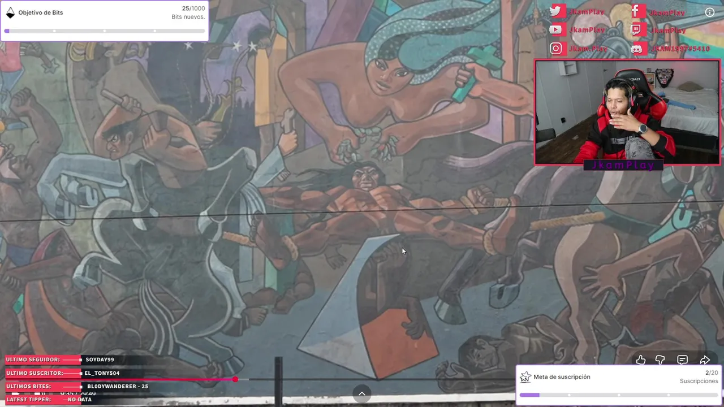This screenshot has height=407, width=724.
Task: Click the JkamPlay label beside the Facebook icon
Action: click(667, 12)
